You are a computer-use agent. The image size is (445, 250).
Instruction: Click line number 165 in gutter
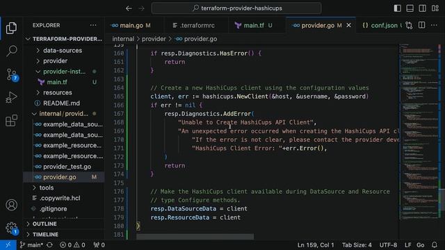coord(119,97)
